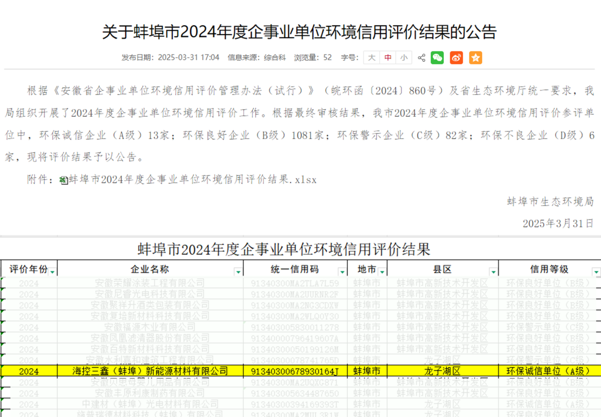This screenshot has width=601, height=417.
Task: Open the 企业名称 column filter dropdown
Action: click(238, 271)
